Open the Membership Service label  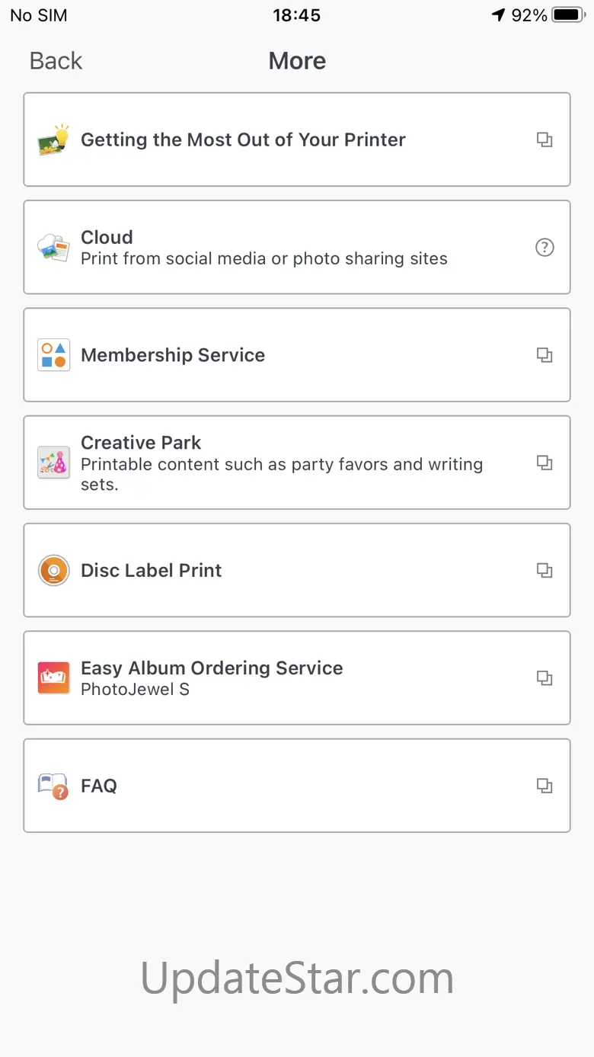pos(173,355)
